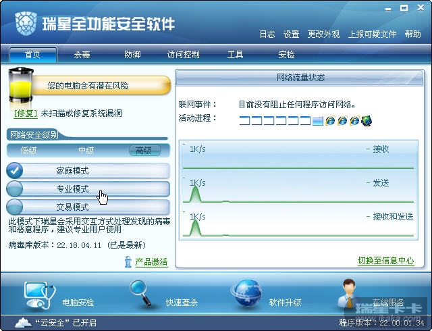This screenshot has height=331, width=432.
Task: Open the 帮助 help menu
Action: click(412, 34)
